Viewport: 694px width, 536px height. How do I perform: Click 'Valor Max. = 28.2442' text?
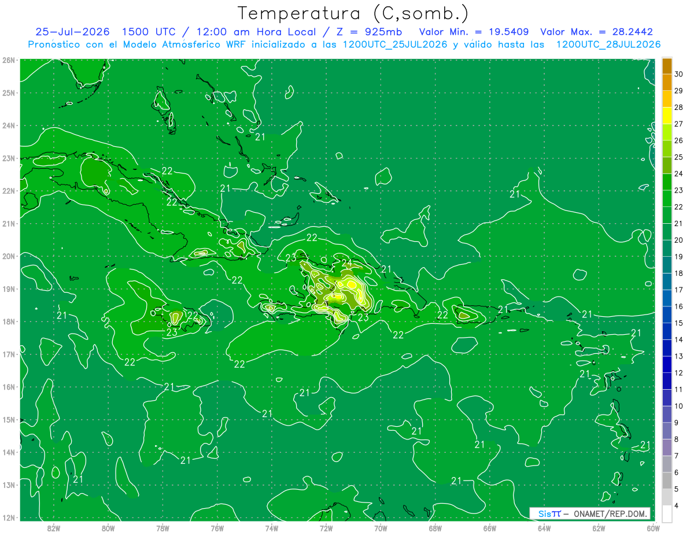597,32
